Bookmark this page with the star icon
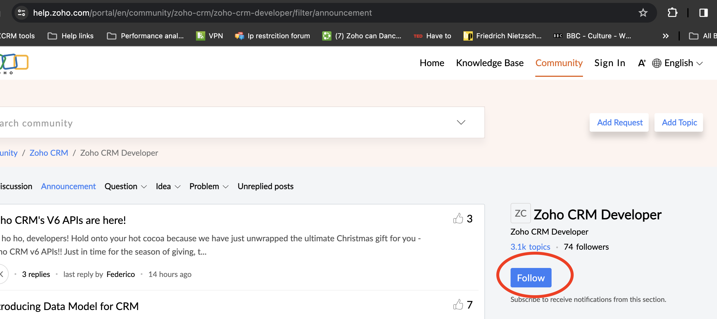This screenshot has width=717, height=319. tap(643, 12)
